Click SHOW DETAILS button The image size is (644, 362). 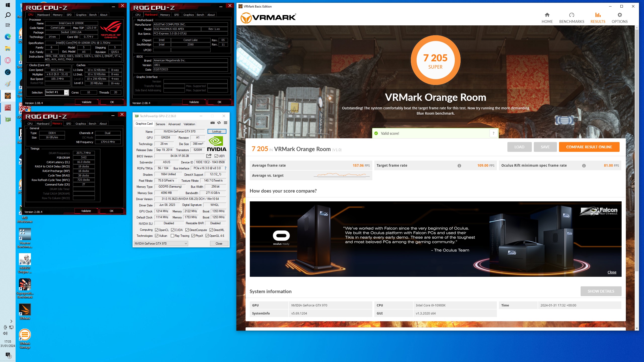tap(601, 291)
